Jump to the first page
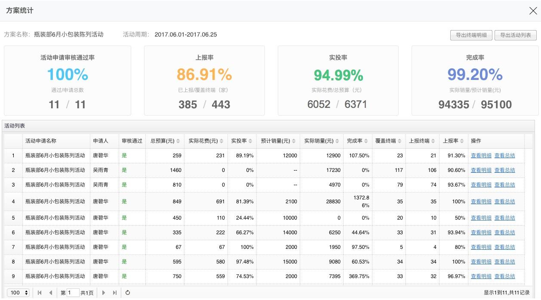The image size is (541, 300). pos(40,293)
